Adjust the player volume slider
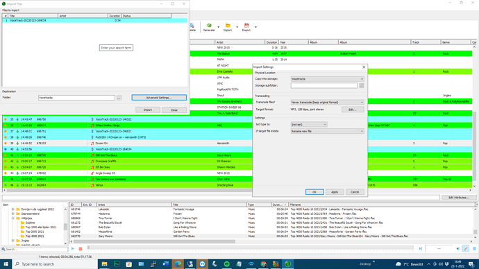This screenshot has width=479, height=269. [x=439, y=249]
